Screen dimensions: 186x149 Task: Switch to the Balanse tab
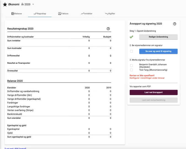coord(17,13)
